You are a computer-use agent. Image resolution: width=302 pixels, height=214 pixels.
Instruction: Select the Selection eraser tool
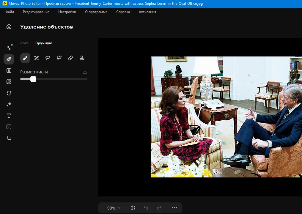70,58
